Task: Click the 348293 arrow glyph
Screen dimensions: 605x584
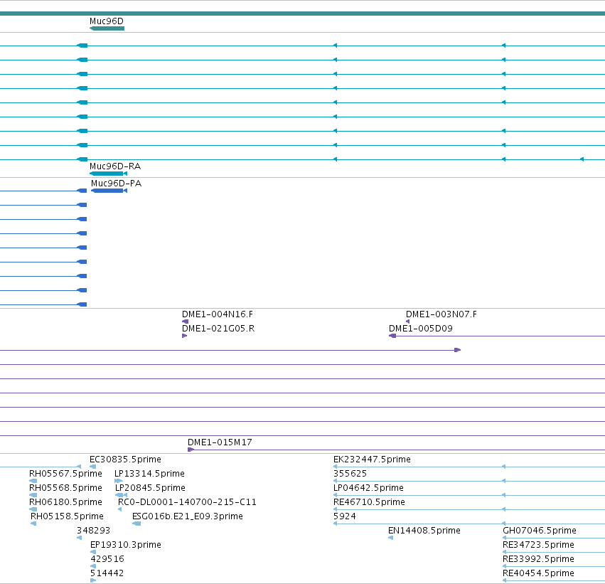Action: (x=79, y=538)
